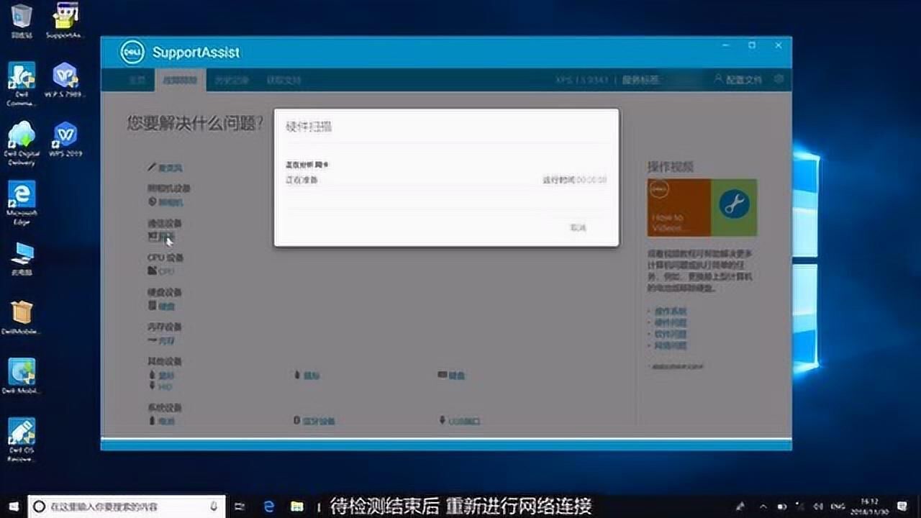Open the battery link under system devices
Image resolution: width=921 pixels, height=518 pixels.
click(166, 422)
